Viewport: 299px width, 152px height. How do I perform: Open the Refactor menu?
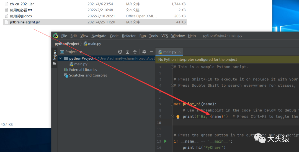coord(129,36)
